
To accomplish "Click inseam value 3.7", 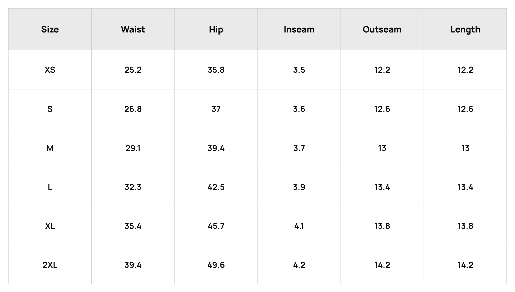I will click(299, 148).
